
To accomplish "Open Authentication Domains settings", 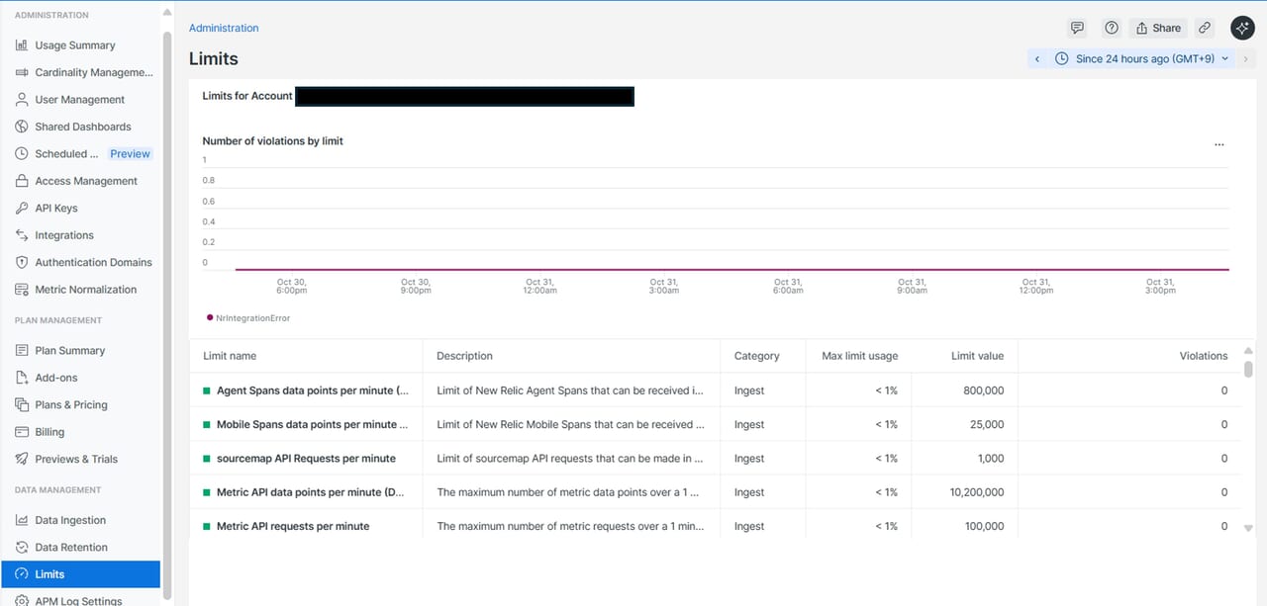I will (93, 263).
